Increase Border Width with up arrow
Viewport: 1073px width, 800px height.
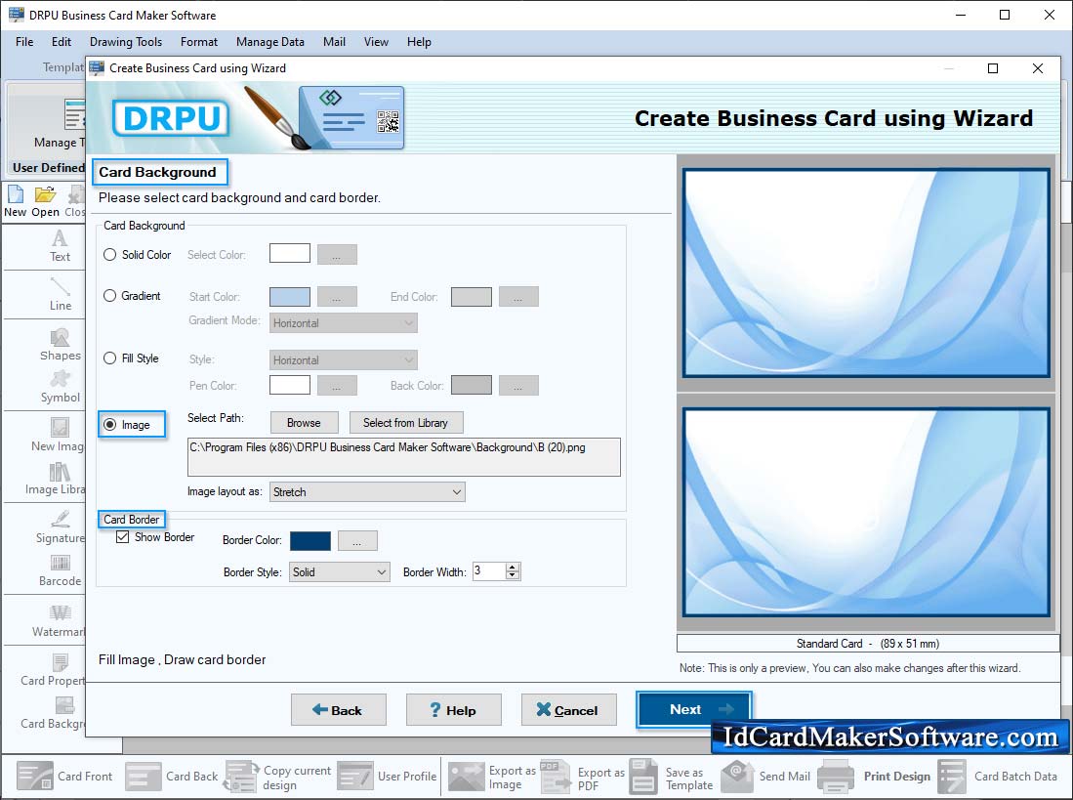(513, 567)
